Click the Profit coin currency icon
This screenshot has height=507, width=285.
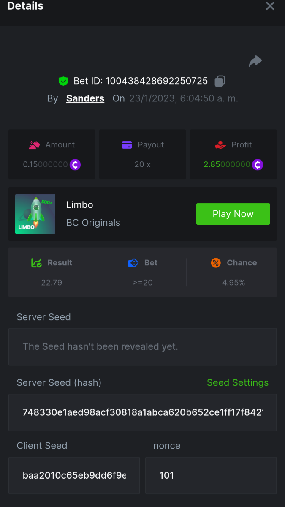pos(258,164)
